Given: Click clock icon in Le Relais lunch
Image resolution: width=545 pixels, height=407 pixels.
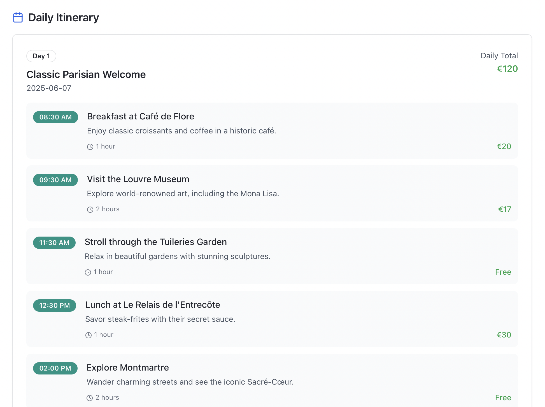Looking at the screenshot, I should tap(88, 335).
